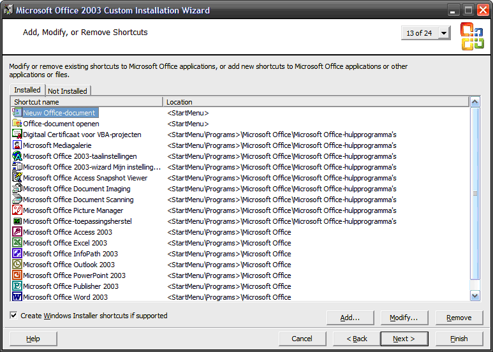Select the Microsoft Mediagalerie shortcut icon
This screenshot has height=352, width=493.
17,145
